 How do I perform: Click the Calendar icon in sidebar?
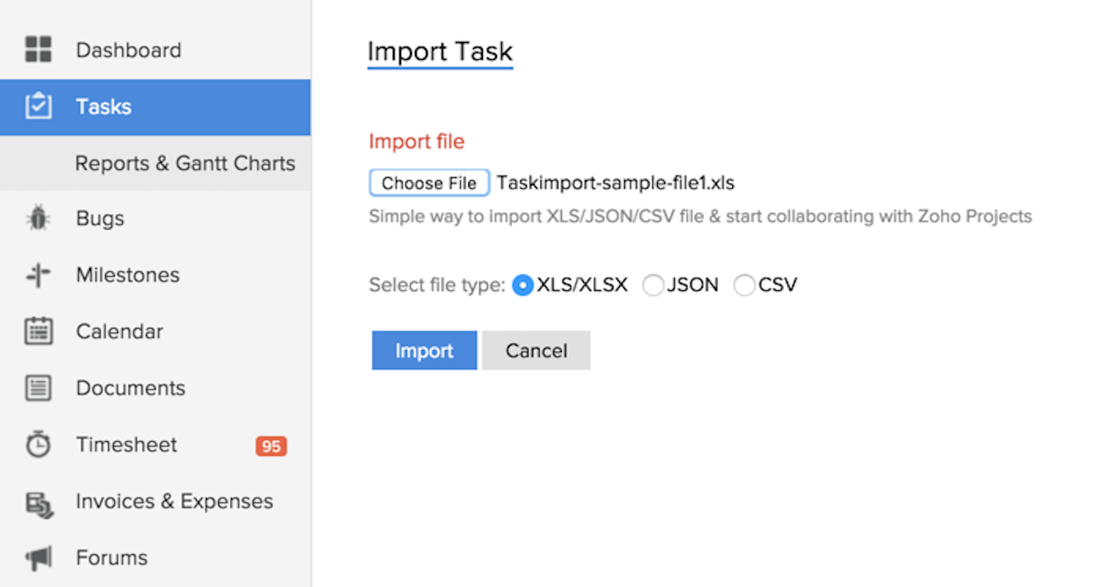pyautogui.click(x=39, y=331)
